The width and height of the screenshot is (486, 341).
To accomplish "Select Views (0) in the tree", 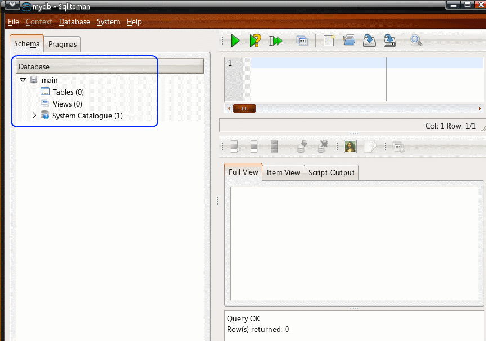I will (x=67, y=104).
